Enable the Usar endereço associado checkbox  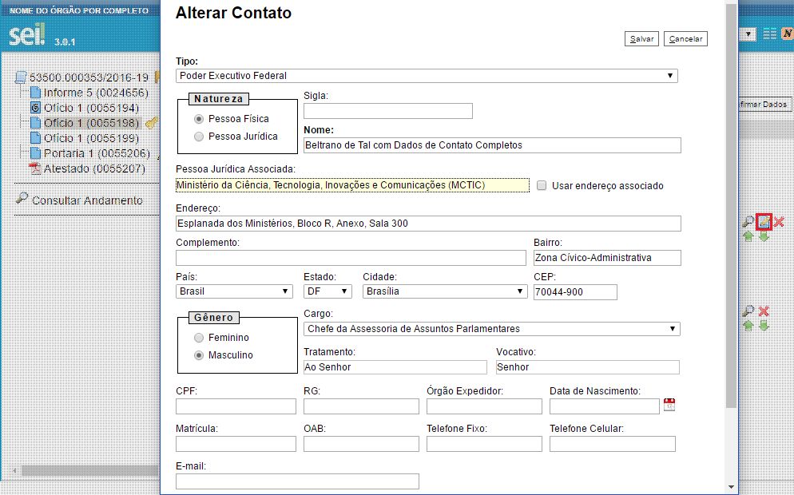click(542, 186)
